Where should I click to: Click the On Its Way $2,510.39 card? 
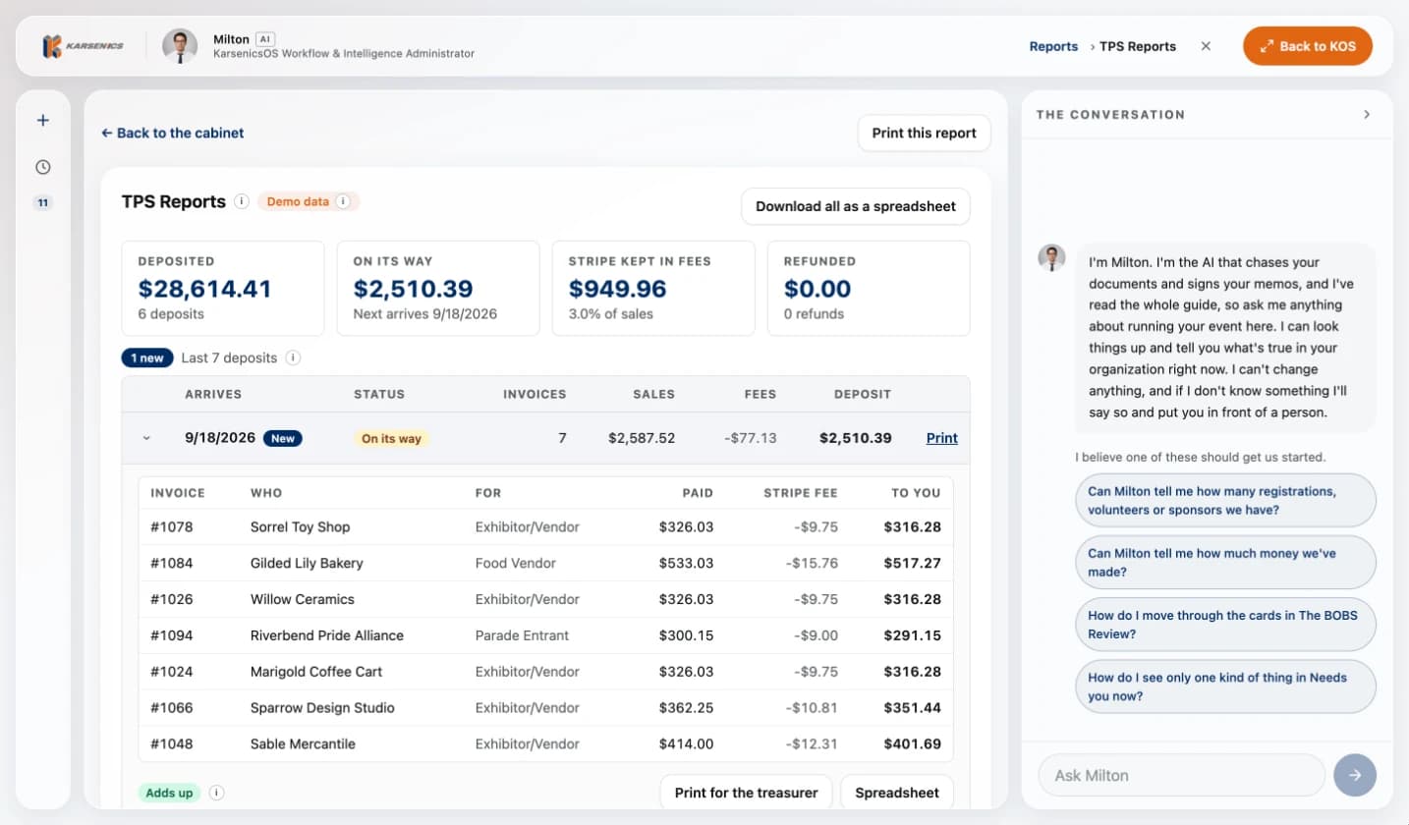[438, 288]
